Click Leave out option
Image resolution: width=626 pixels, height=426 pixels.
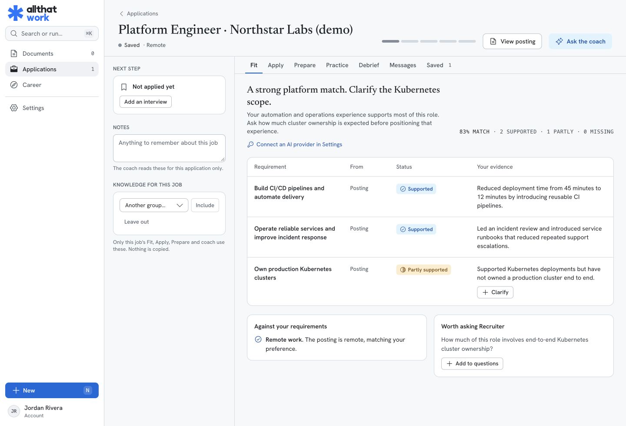point(137,222)
